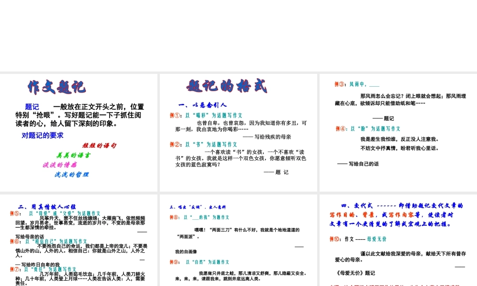The height and width of the screenshot is (286, 477).
Task: Open the slide titled 题记的格式
Action: pos(238,133)
